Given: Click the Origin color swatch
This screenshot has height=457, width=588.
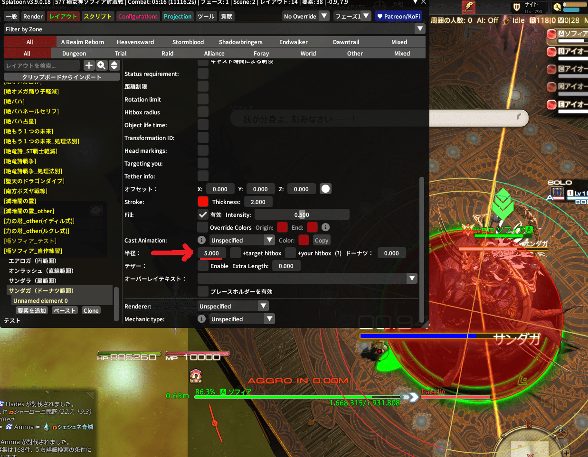Looking at the screenshot, I should (282, 227).
